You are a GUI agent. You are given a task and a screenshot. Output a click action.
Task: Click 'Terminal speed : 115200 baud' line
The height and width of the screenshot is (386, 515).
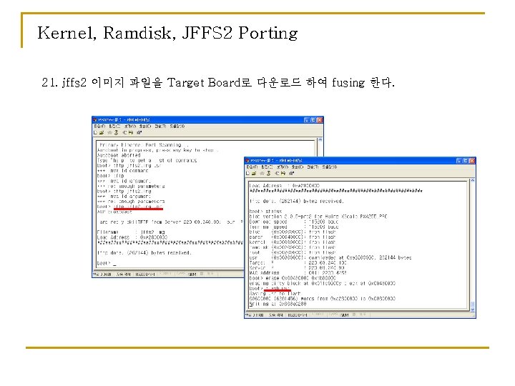(294, 227)
